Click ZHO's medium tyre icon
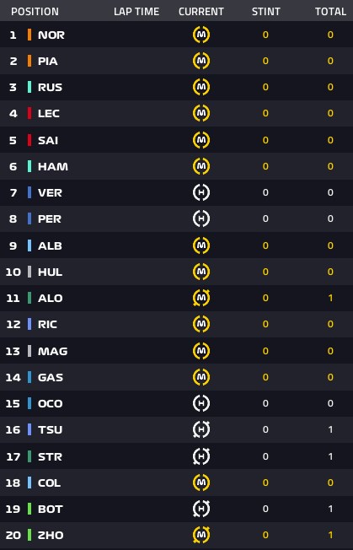The image size is (353, 550). tap(201, 535)
